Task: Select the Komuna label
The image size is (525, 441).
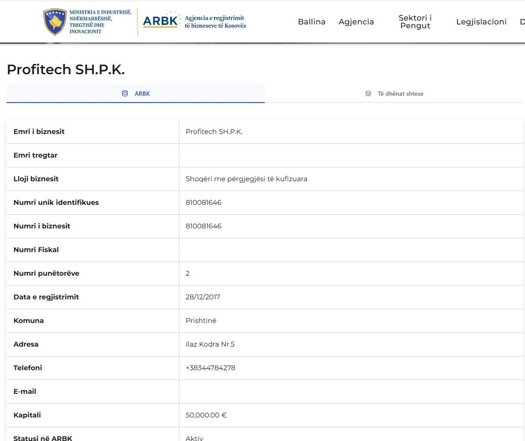Action: click(x=29, y=321)
